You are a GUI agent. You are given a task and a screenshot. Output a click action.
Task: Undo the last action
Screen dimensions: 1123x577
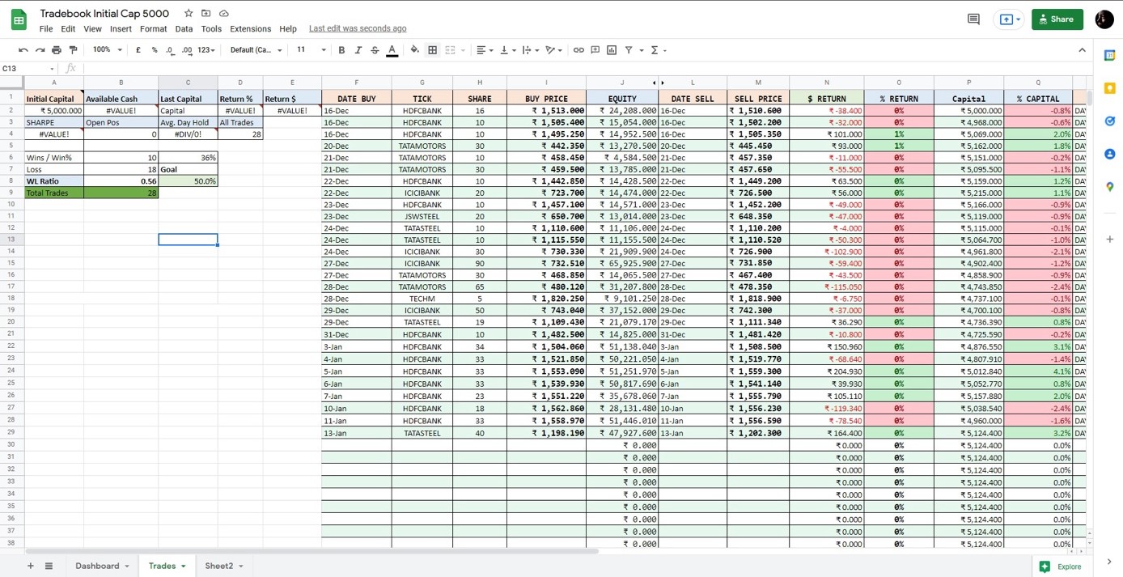[23, 50]
